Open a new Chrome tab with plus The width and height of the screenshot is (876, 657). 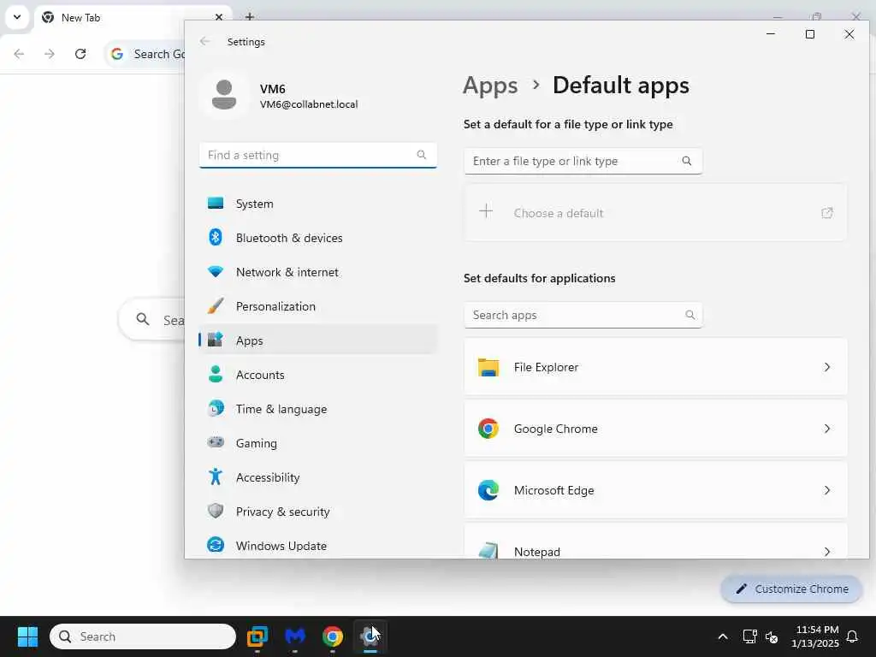[x=250, y=17]
